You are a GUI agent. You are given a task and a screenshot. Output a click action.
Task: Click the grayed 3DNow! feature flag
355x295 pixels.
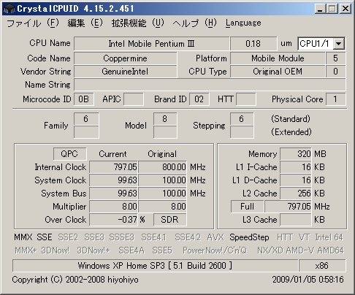tap(56, 250)
